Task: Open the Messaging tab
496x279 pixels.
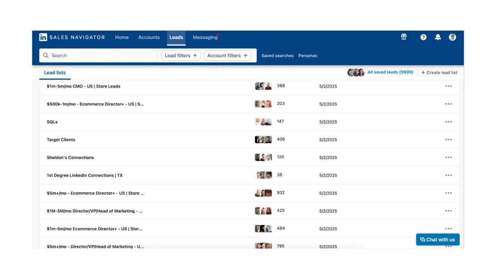Action: click(x=205, y=37)
